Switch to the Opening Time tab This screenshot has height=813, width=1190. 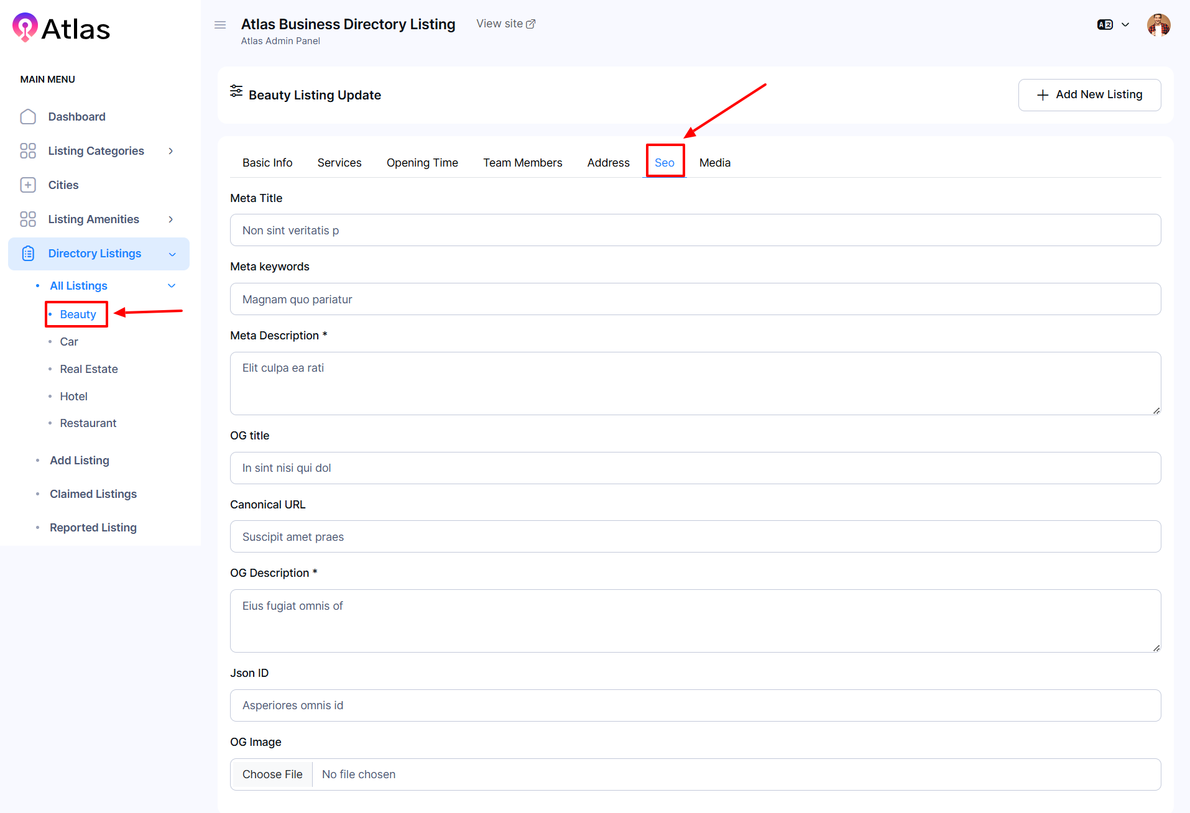(422, 163)
